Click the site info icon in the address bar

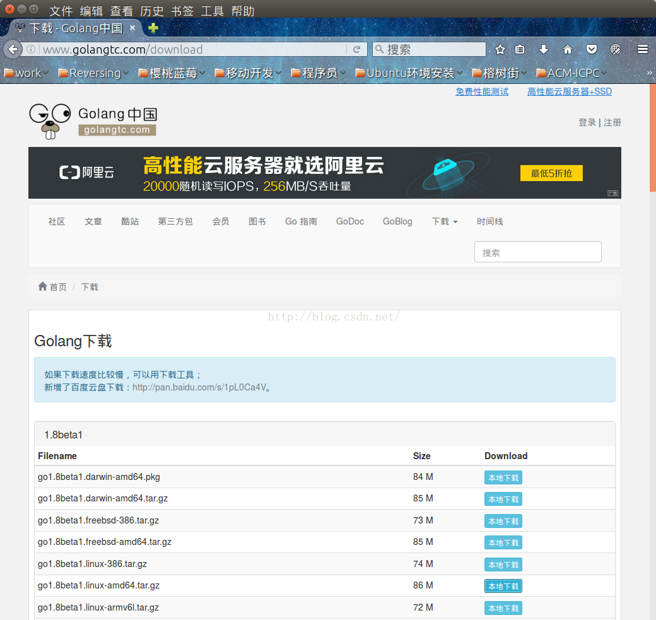point(31,49)
